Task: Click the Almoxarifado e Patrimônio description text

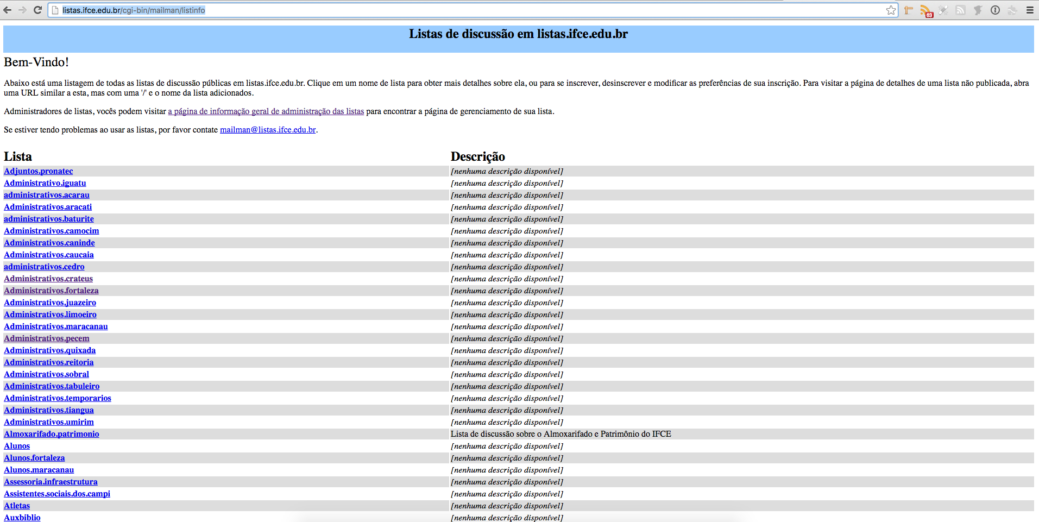Action: click(561, 434)
